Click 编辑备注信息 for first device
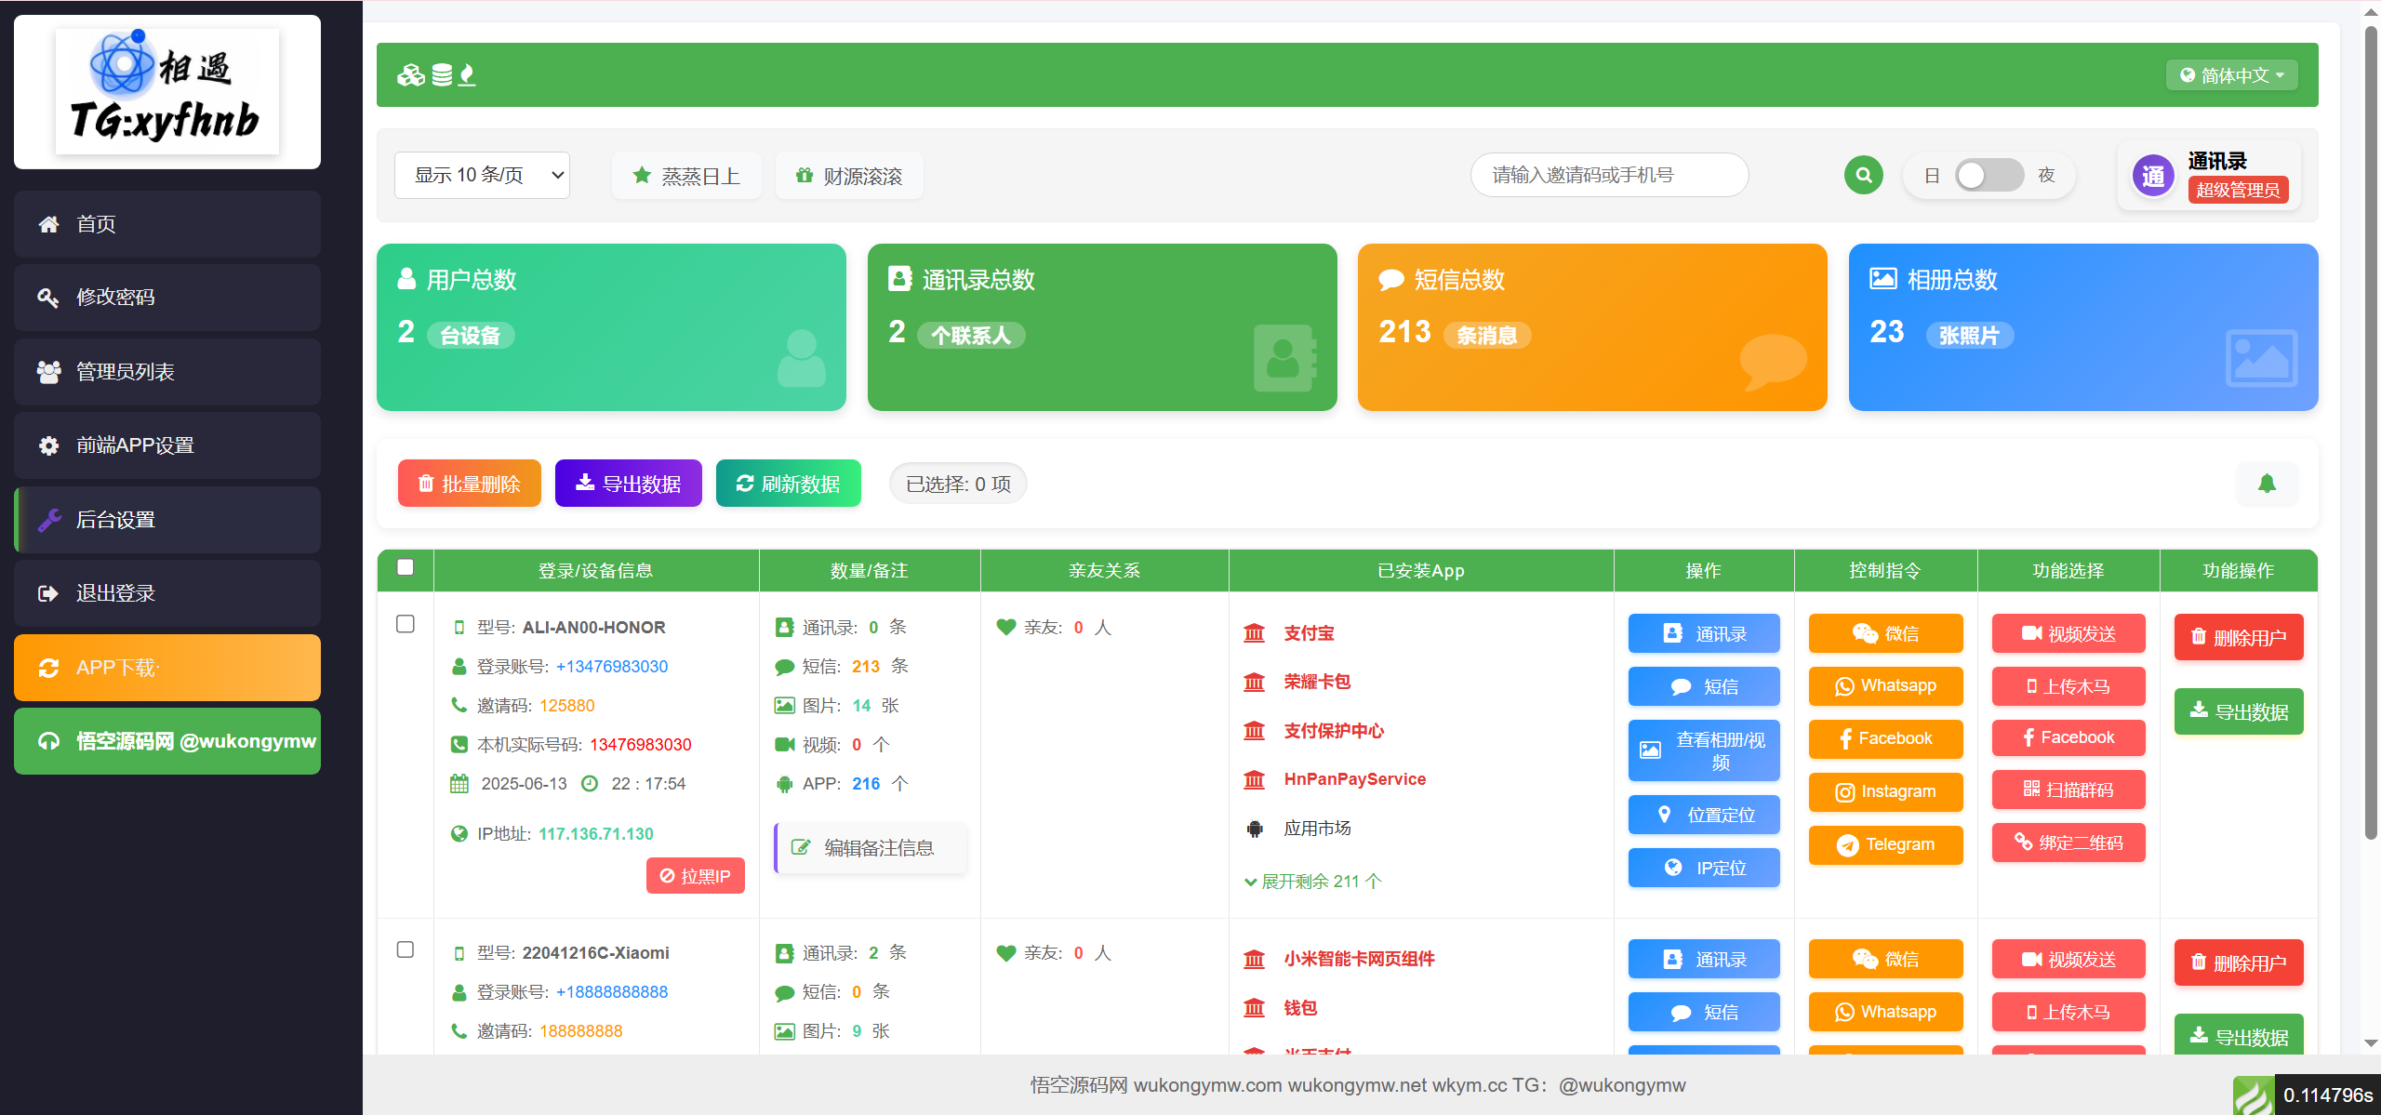Image resolution: width=2381 pixels, height=1115 pixels. (x=871, y=848)
